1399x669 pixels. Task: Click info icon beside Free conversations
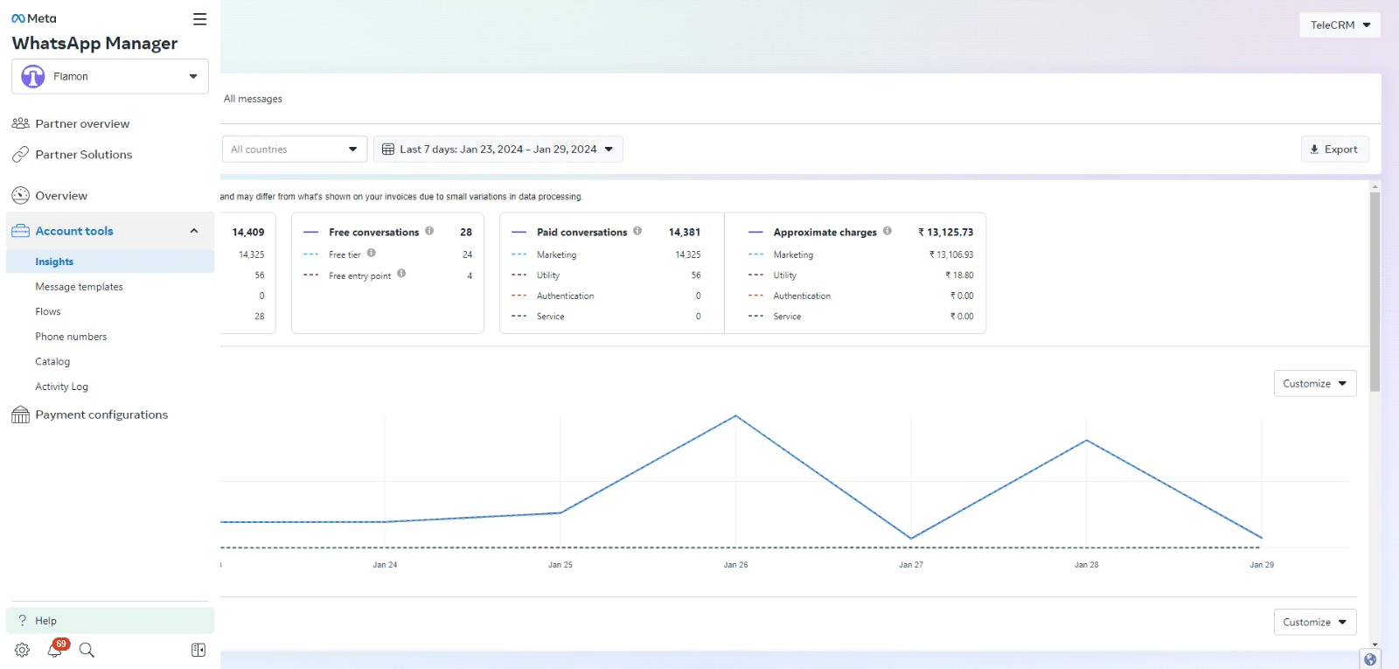(x=429, y=231)
